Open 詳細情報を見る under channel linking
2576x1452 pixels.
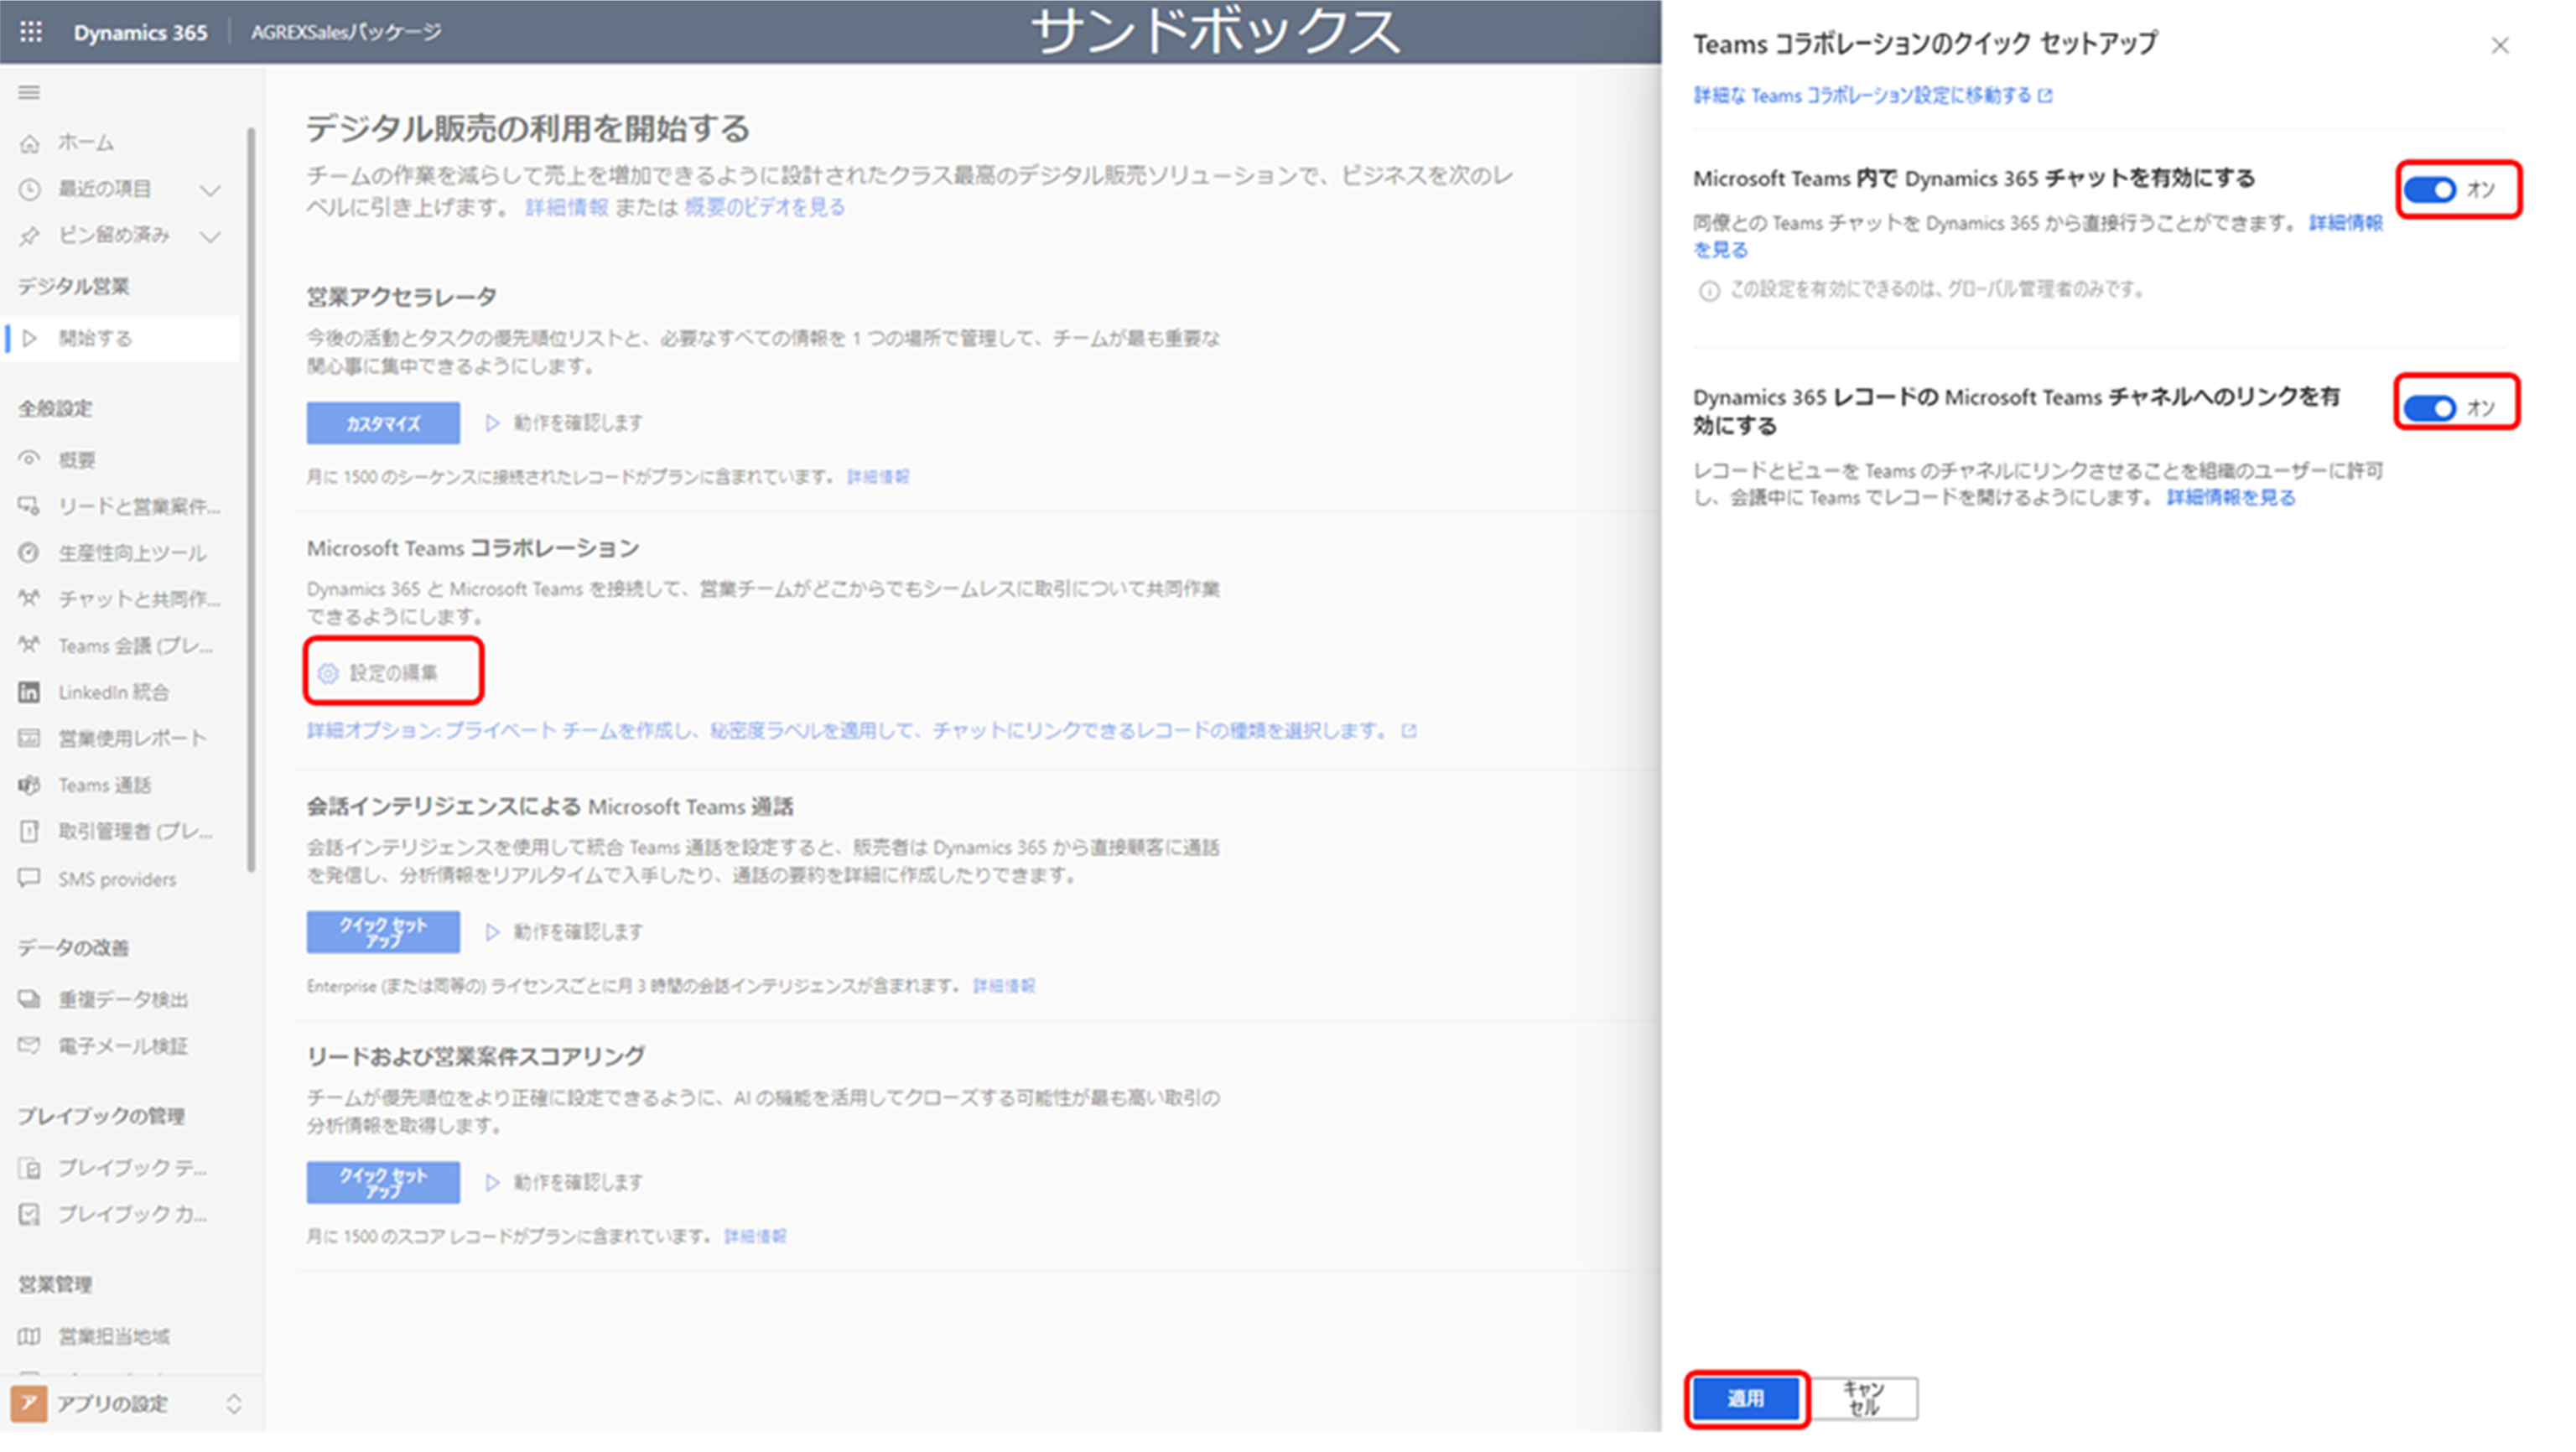[x=2231, y=498]
